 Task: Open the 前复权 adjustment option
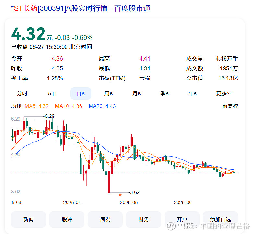(x=230, y=106)
